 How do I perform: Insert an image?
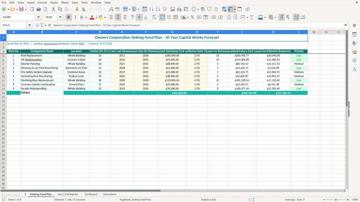pyautogui.click(x=173, y=9)
